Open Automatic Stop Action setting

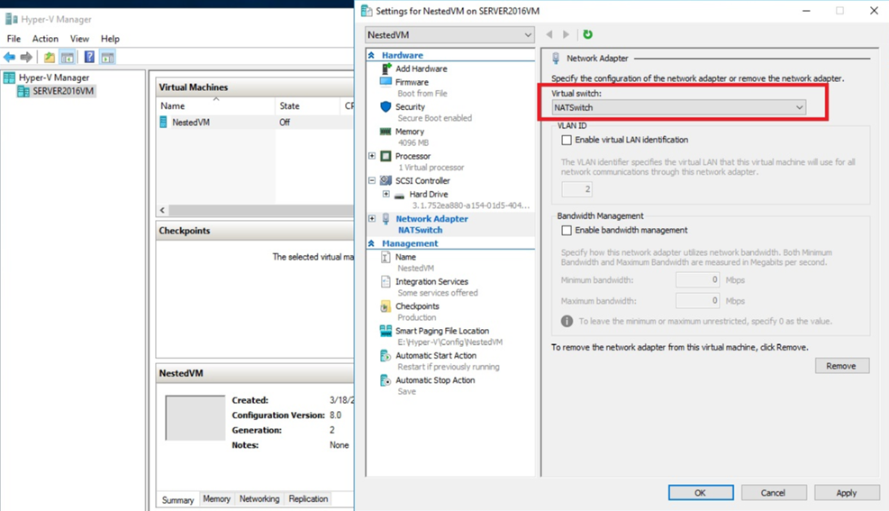435,380
